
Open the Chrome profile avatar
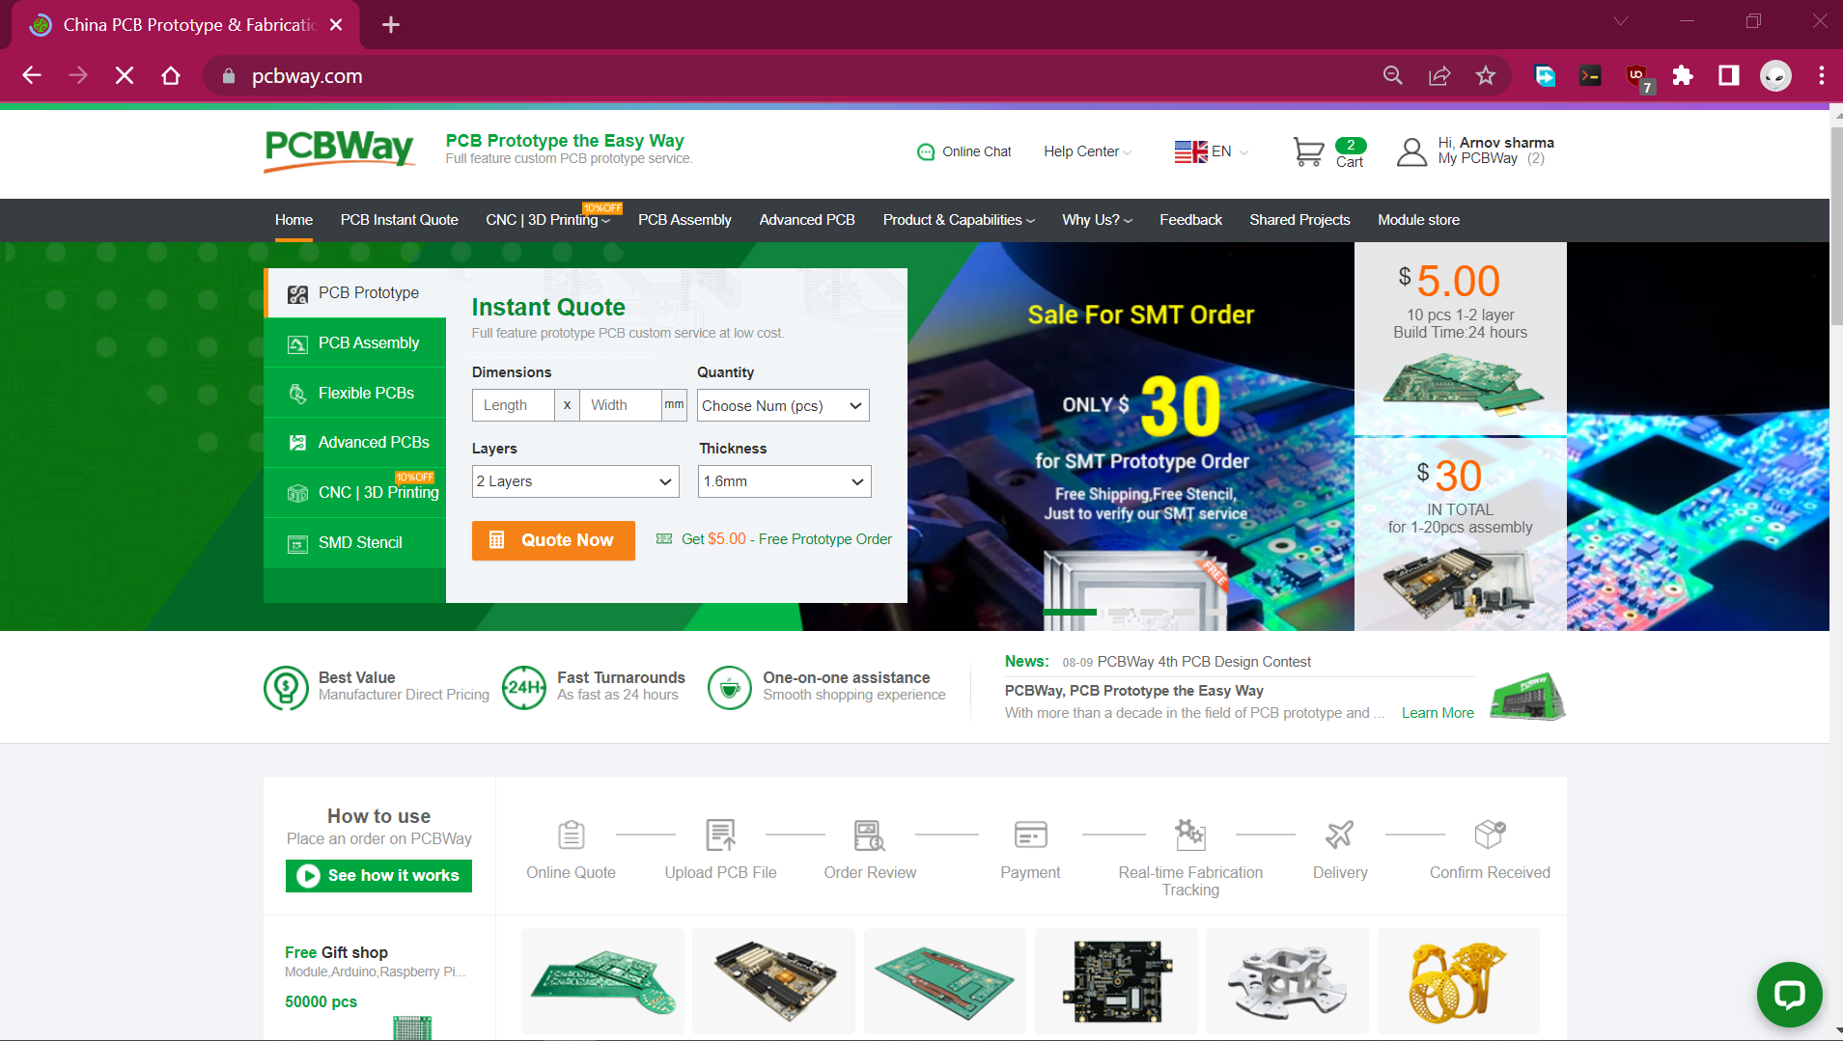(x=1775, y=75)
